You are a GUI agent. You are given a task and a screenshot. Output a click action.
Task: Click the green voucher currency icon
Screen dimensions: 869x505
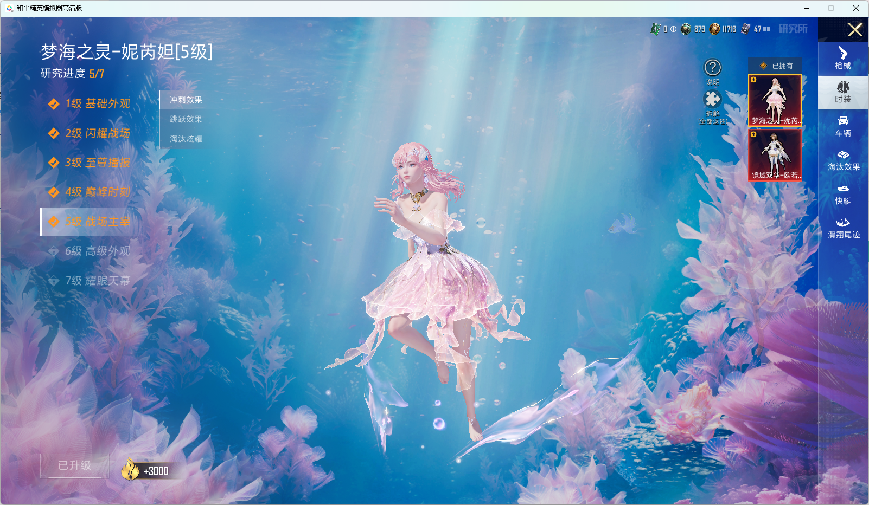(655, 29)
